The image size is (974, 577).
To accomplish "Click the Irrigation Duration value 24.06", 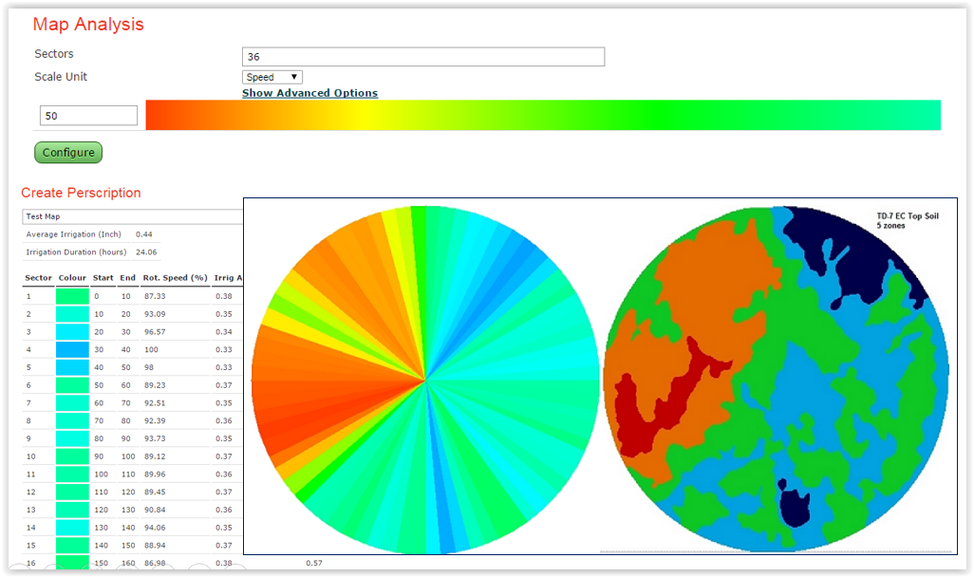I will point(146,252).
